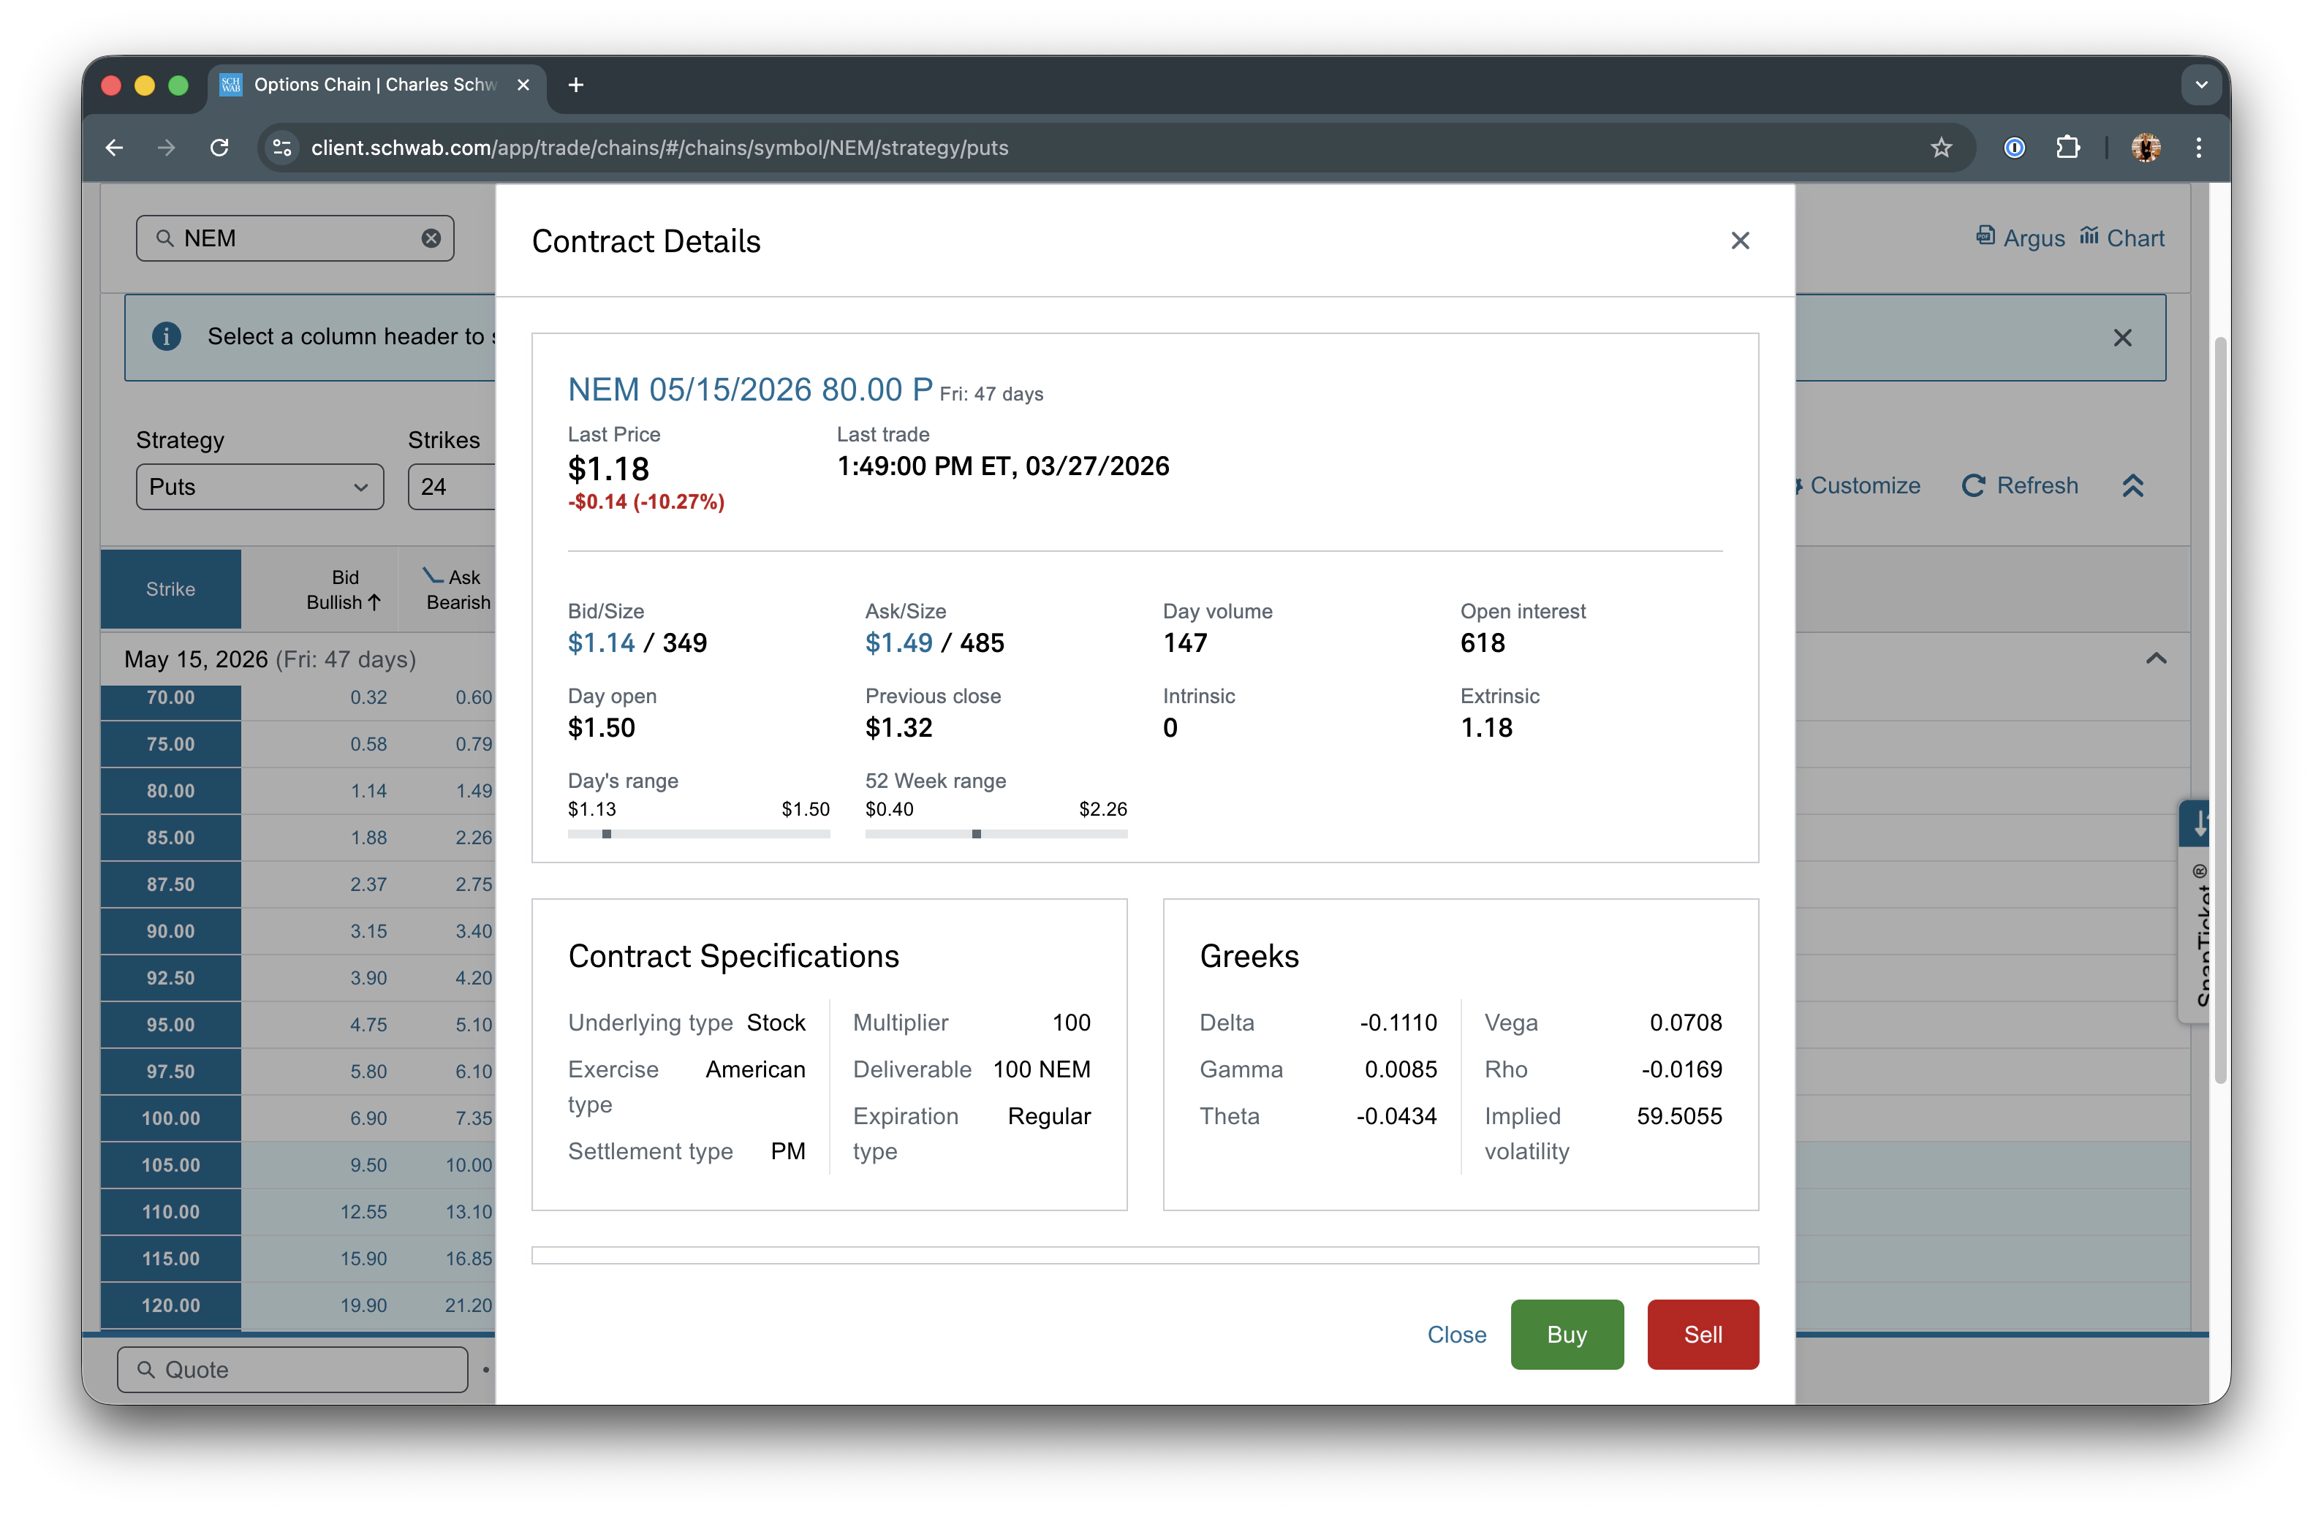This screenshot has height=1513, width=2313.
Task: Select the 90.00 strike row
Action: (170, 931)
